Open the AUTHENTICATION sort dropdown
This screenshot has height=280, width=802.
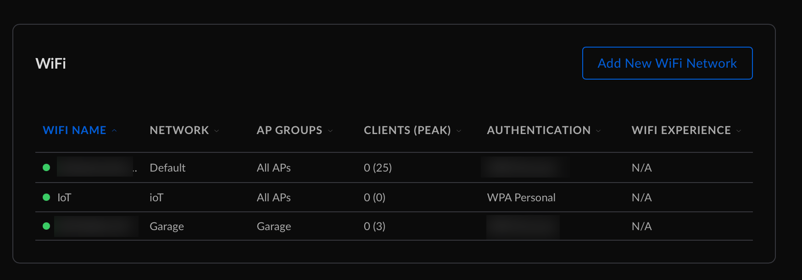598,131
